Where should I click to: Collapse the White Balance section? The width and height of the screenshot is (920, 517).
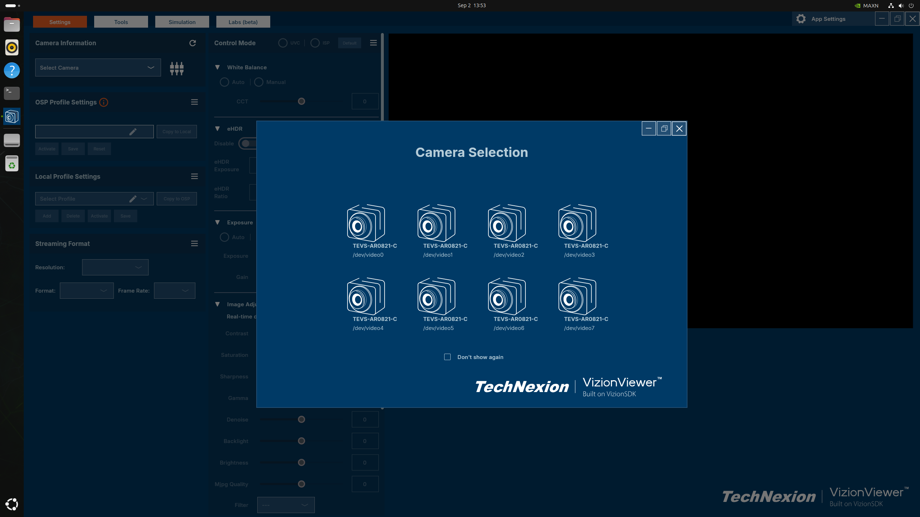click(x=217, y=67)
